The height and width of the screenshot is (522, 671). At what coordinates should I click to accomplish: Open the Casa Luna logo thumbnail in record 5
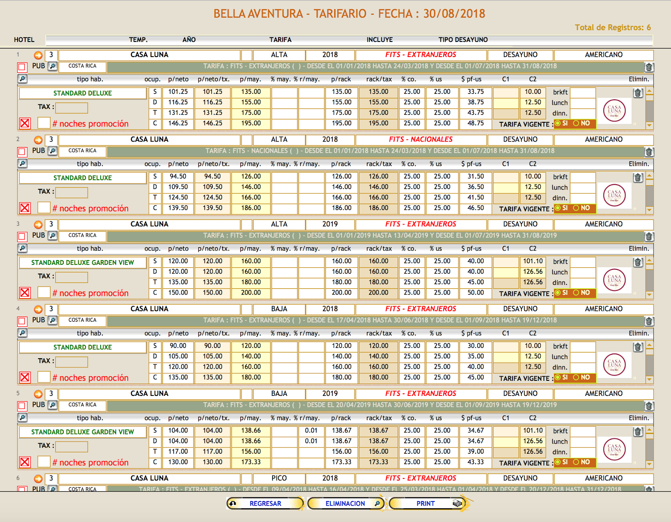(x=614, y=449)
